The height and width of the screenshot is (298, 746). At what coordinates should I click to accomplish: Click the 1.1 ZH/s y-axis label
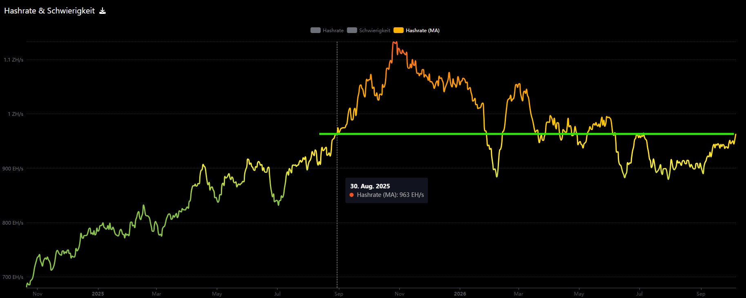point(13,60)
